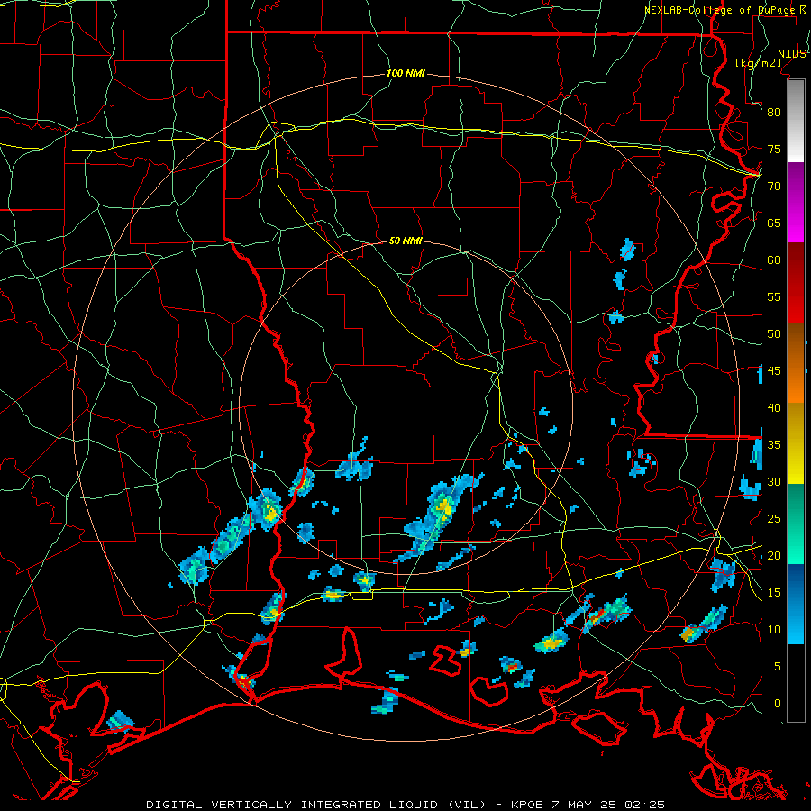Click the "7 MAY 25" date in the caption

585,805
